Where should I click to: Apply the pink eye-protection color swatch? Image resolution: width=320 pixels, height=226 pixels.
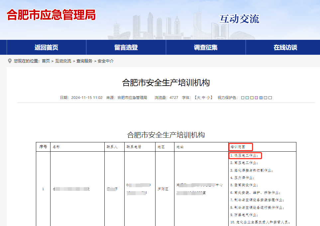click(x=257, y=98)
